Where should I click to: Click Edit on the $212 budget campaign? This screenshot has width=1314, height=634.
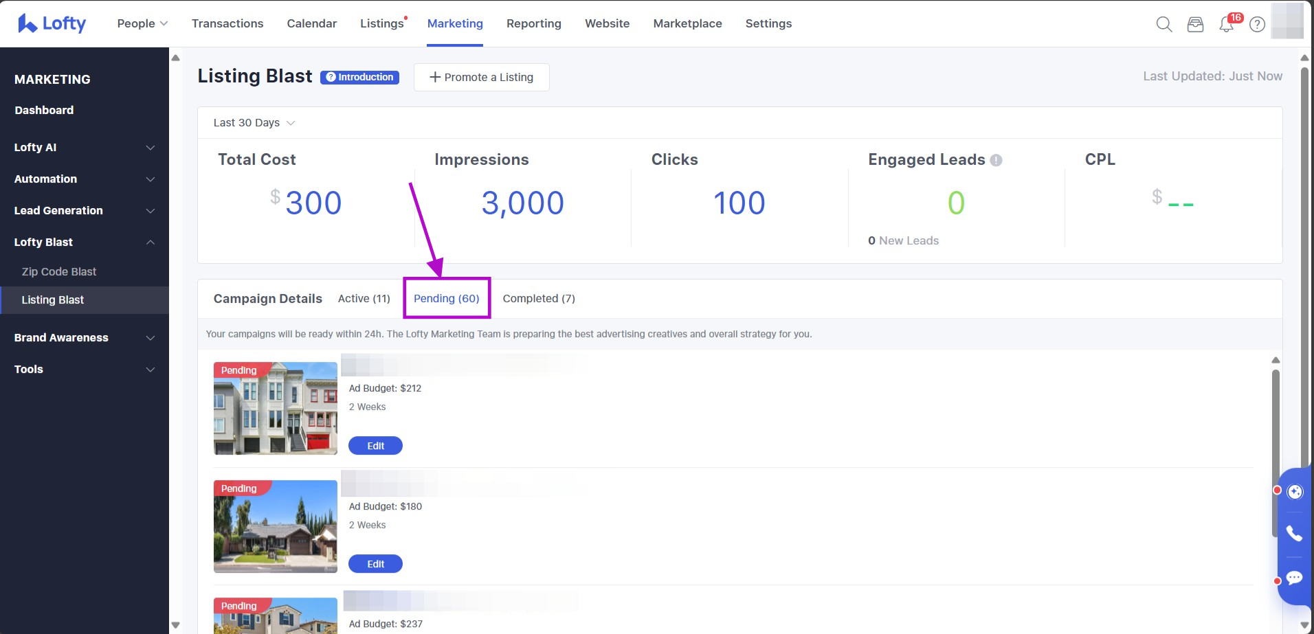tap(375, 446)
